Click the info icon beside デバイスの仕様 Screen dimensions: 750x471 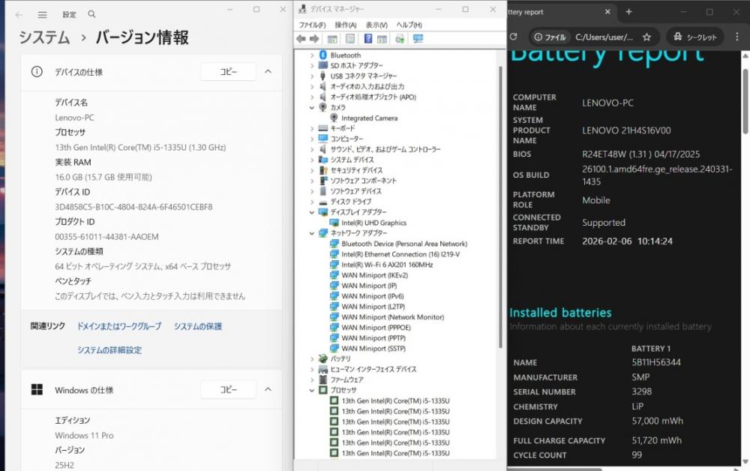(x=37, y=72)
